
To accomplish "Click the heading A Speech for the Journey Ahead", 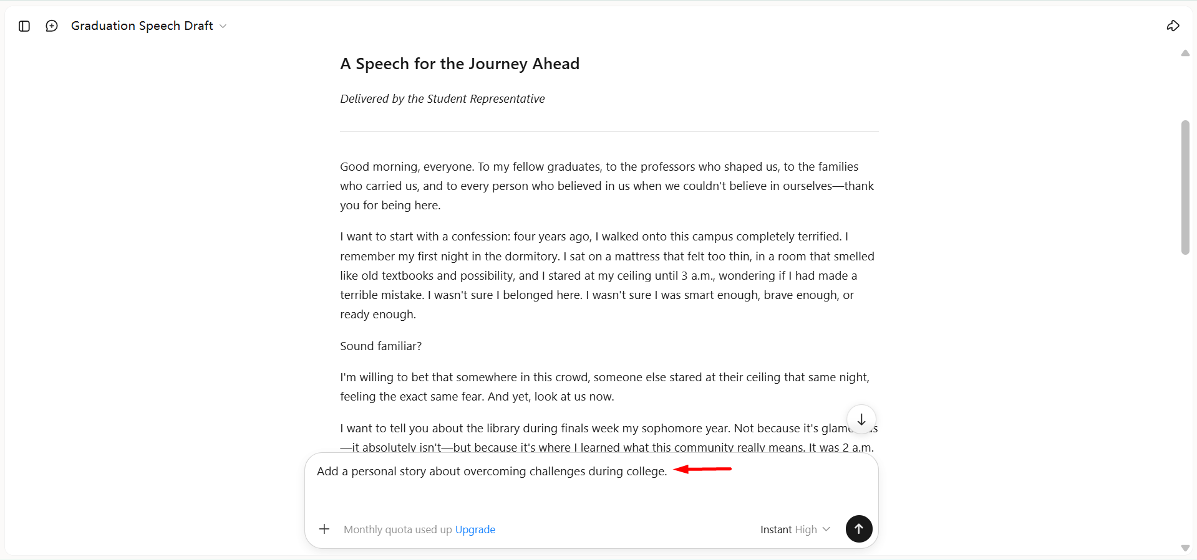I will click(x=460, y=64).
